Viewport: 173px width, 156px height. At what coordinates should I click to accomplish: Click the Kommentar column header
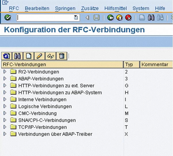(156, 65)
